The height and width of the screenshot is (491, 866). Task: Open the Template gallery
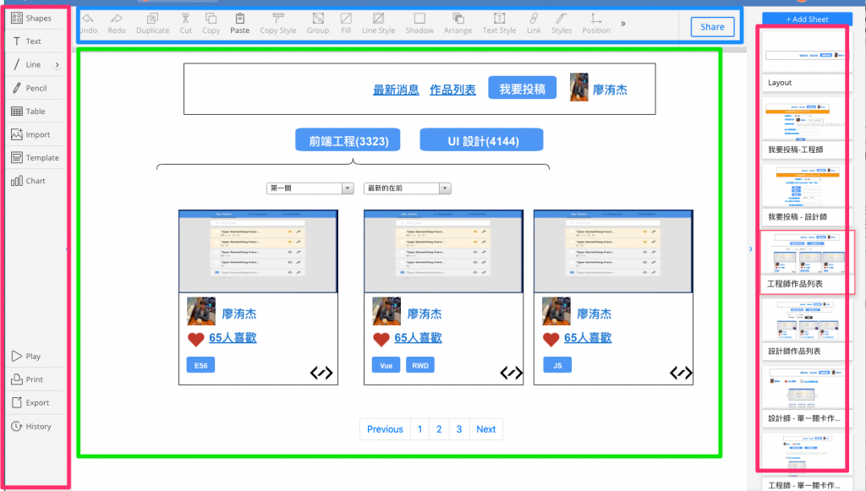[x=35, y=157]
